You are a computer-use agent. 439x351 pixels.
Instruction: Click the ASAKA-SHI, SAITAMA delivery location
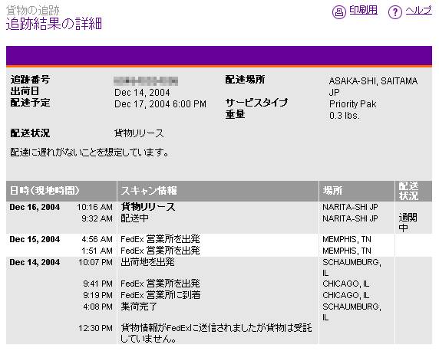[373, 81]
